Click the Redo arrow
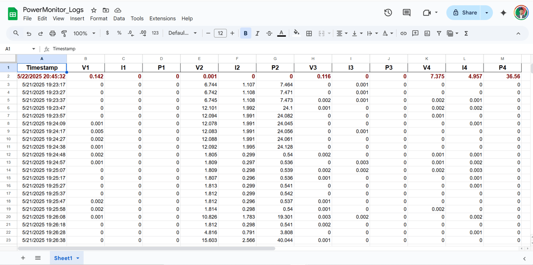 click(x=41, y=33)
